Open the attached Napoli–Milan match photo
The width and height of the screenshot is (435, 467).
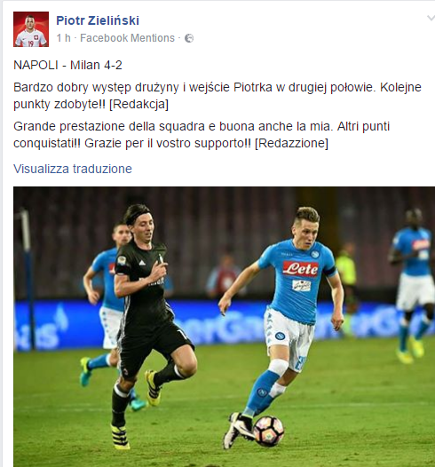pos(225,327)
